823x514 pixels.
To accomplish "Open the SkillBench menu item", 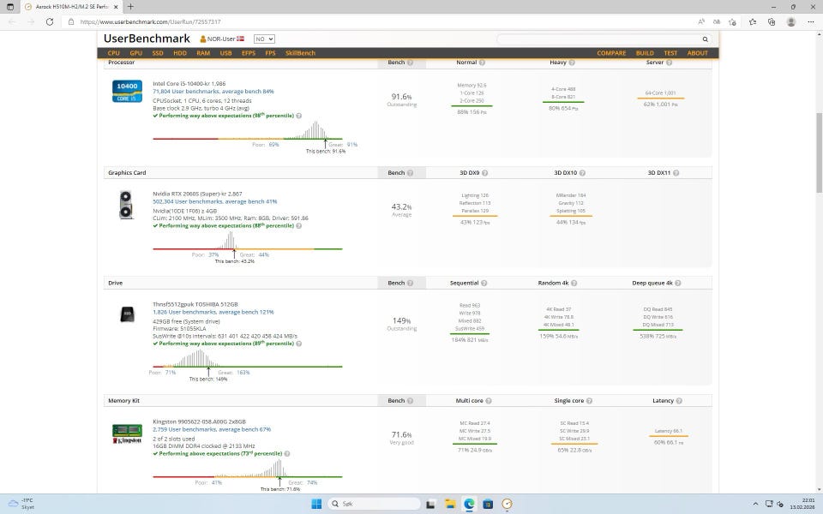I will [300, 53].
